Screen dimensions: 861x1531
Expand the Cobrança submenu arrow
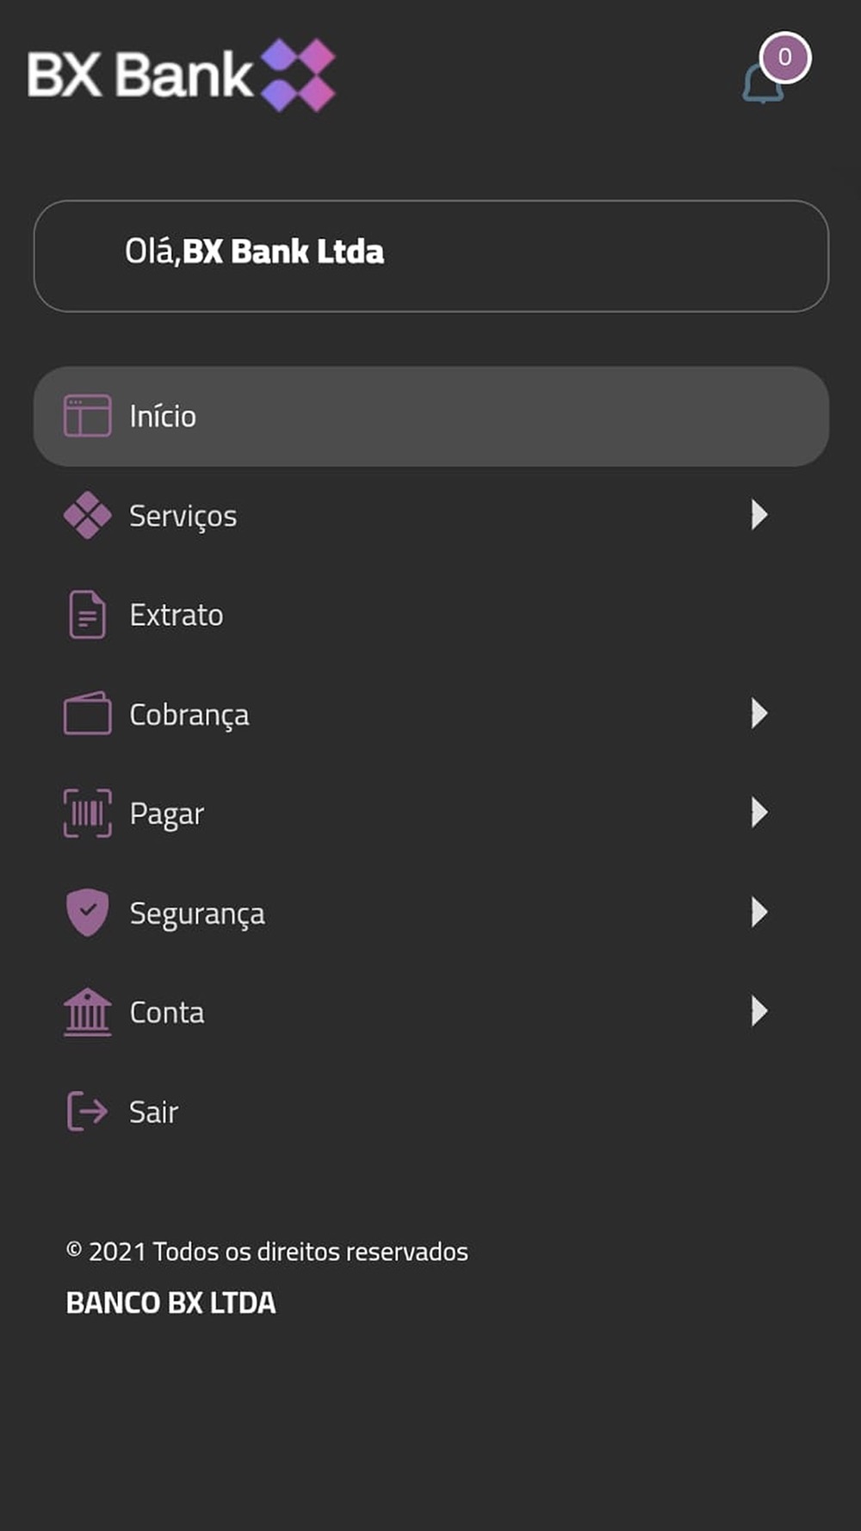(759, 713)
